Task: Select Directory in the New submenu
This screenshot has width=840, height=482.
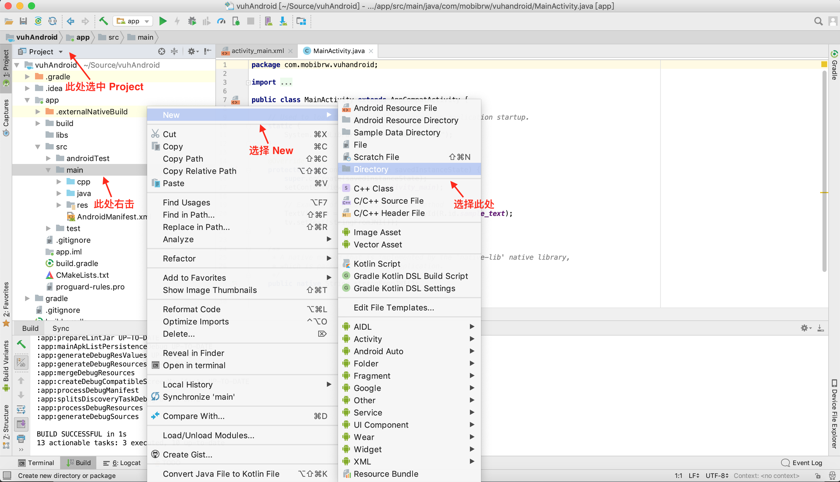Action: pos(409,170)
